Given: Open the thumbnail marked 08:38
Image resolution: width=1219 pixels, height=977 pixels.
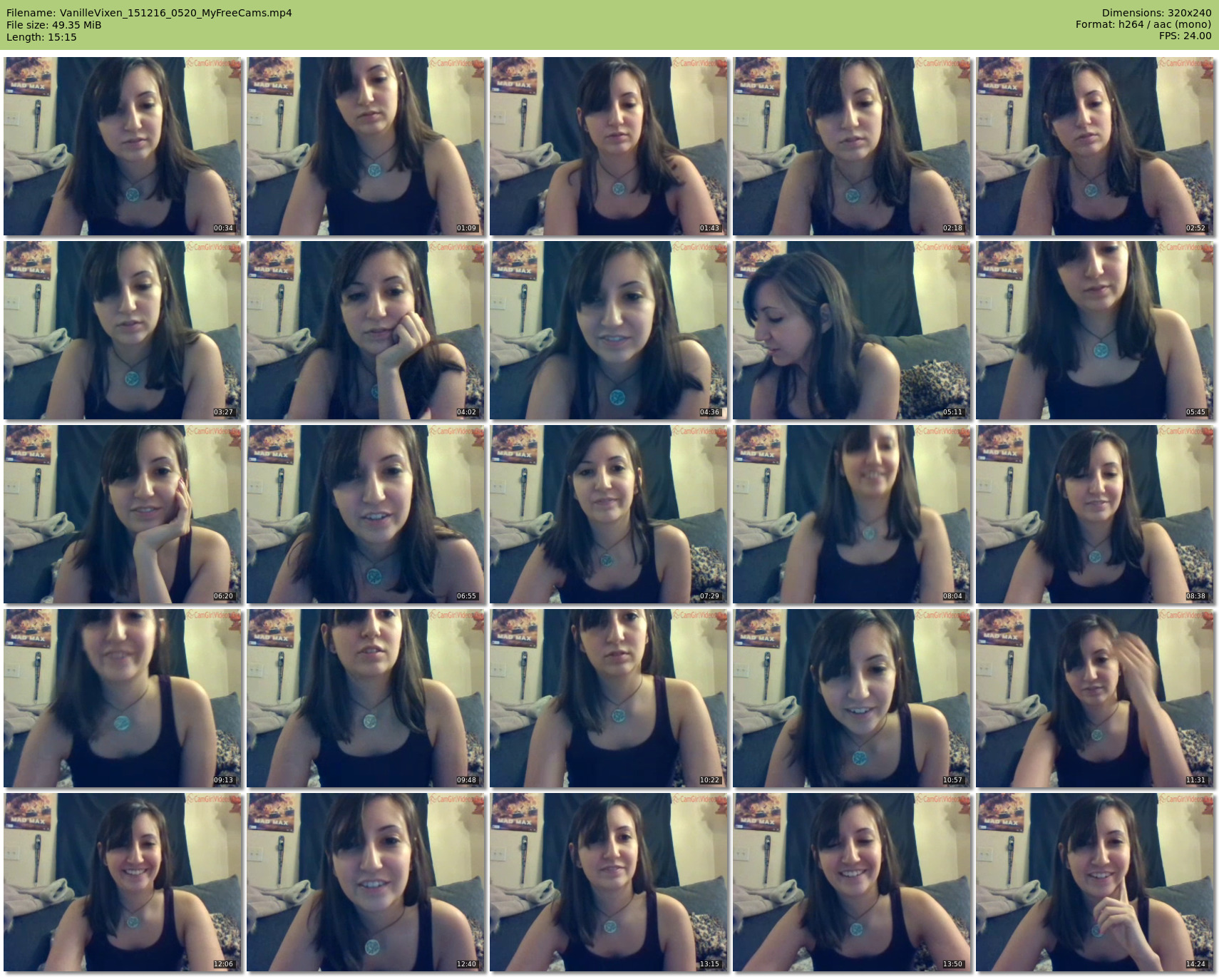Looking at the screenshot, I should (x=1095, y=514).
